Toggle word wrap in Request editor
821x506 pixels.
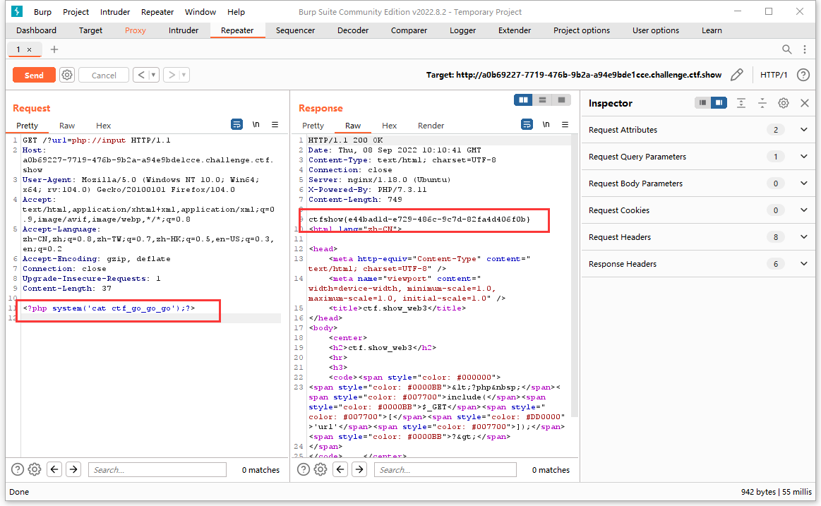[236, 124]
